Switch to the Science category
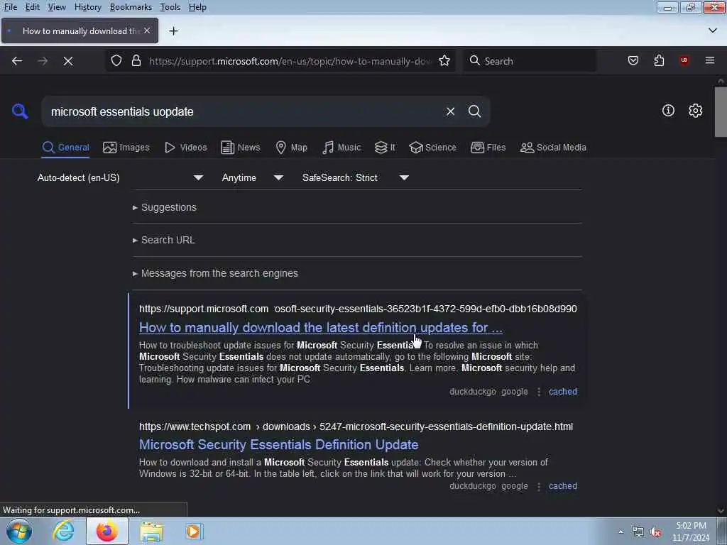727x545 pixels. [x=432, y=148]
